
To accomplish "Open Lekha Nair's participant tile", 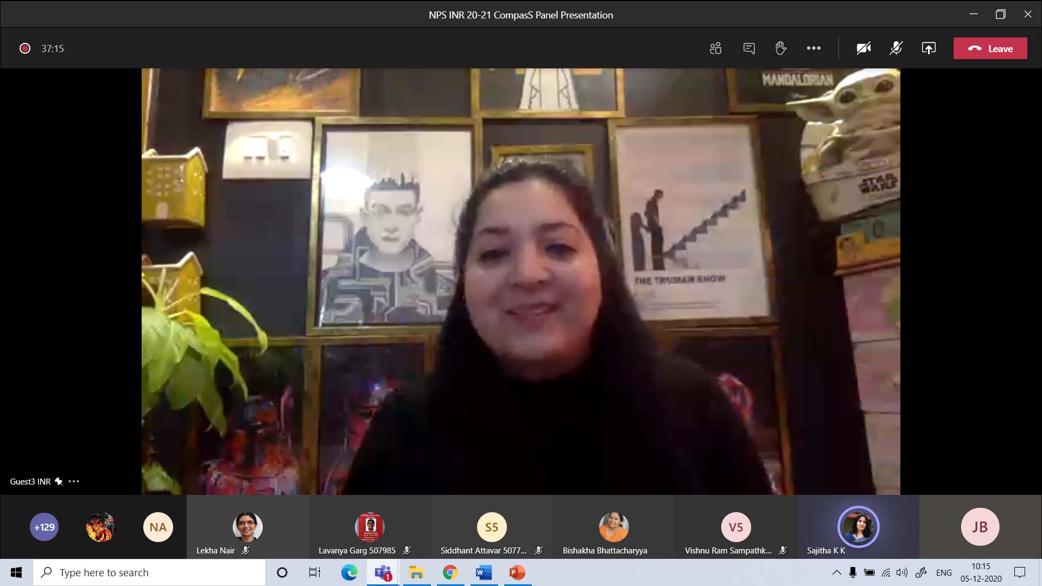I will point(247,527).
